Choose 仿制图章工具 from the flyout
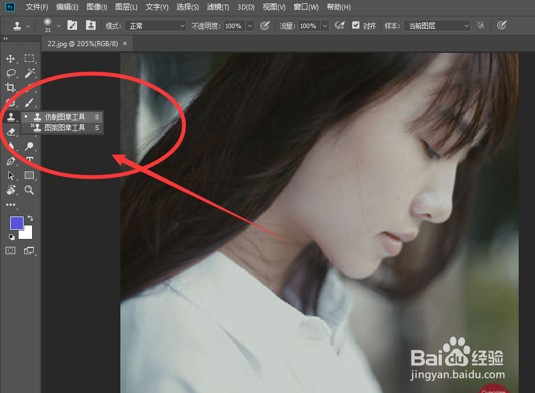Image resolution: width=535 pixels, height=393 pixels. click(62, 118)
